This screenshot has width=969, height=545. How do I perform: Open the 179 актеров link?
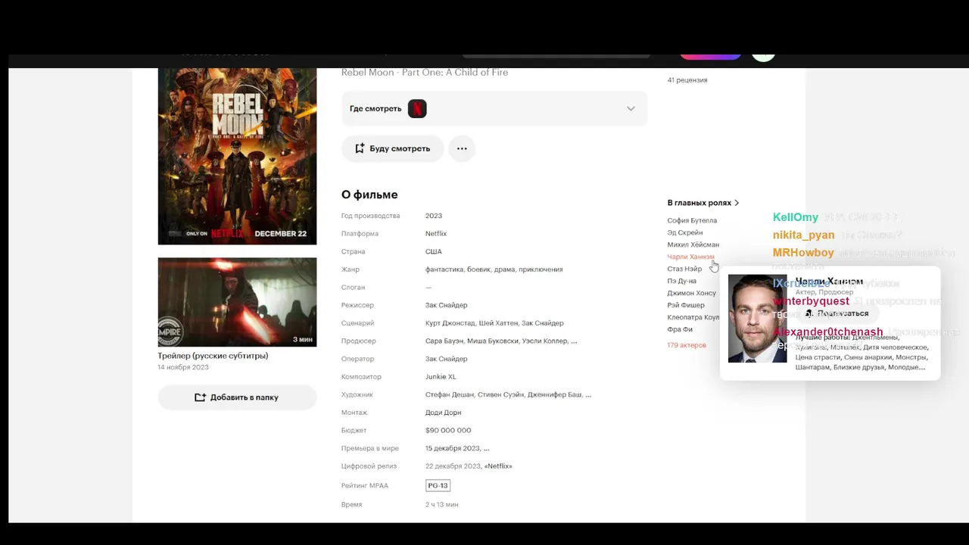pos(687,345)
